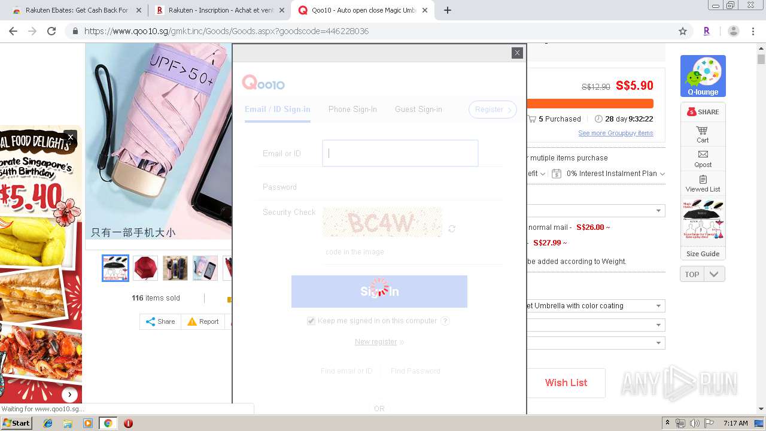
Task: Open Rakuten extension icon in toolbar
Action: (x=706, y=31)
